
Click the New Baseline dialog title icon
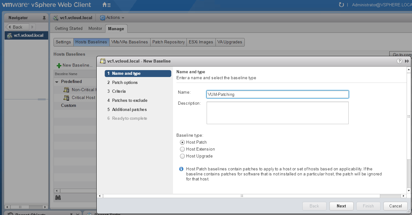click(103, 61)
